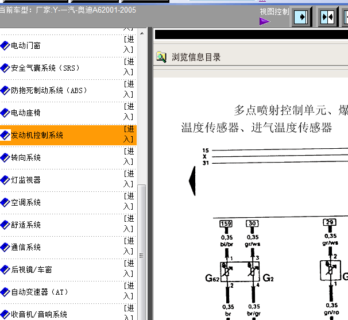Click book icon beside 后视镜/车窗

click(5, 270)
